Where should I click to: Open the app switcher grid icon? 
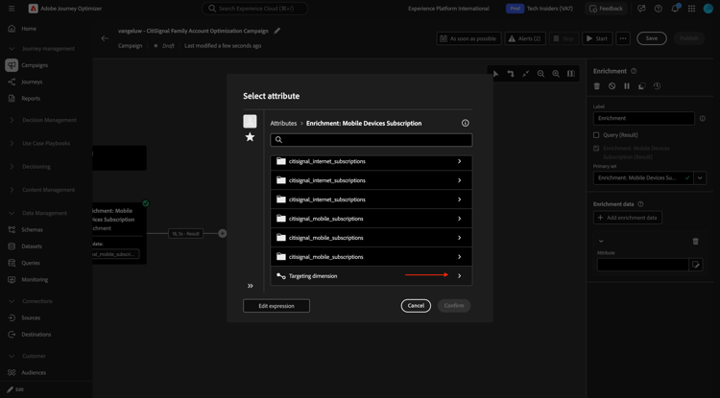click(692, 9)
